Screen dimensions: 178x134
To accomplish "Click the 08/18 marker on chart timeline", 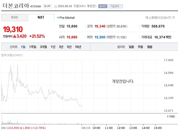I will click(x=86, y=128).
